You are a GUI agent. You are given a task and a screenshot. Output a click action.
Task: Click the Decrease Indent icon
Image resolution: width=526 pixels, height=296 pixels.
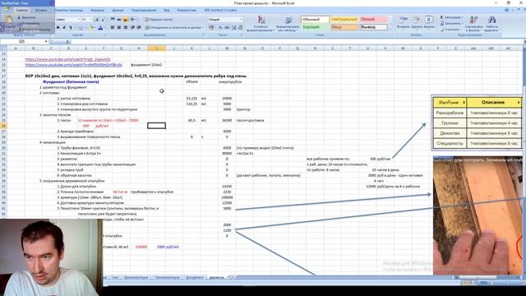coord(133,27)
